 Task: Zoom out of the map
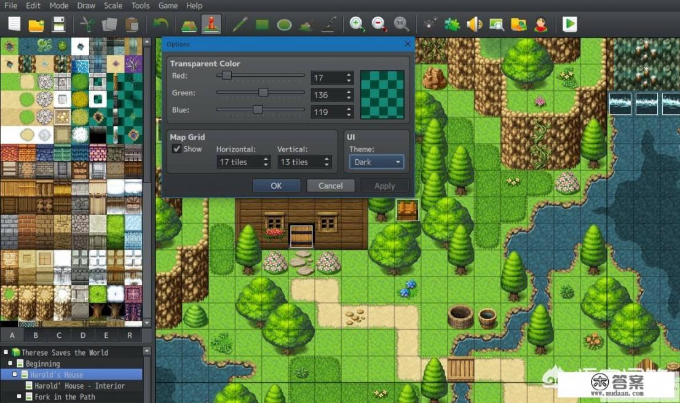click(x=379, y=25)
